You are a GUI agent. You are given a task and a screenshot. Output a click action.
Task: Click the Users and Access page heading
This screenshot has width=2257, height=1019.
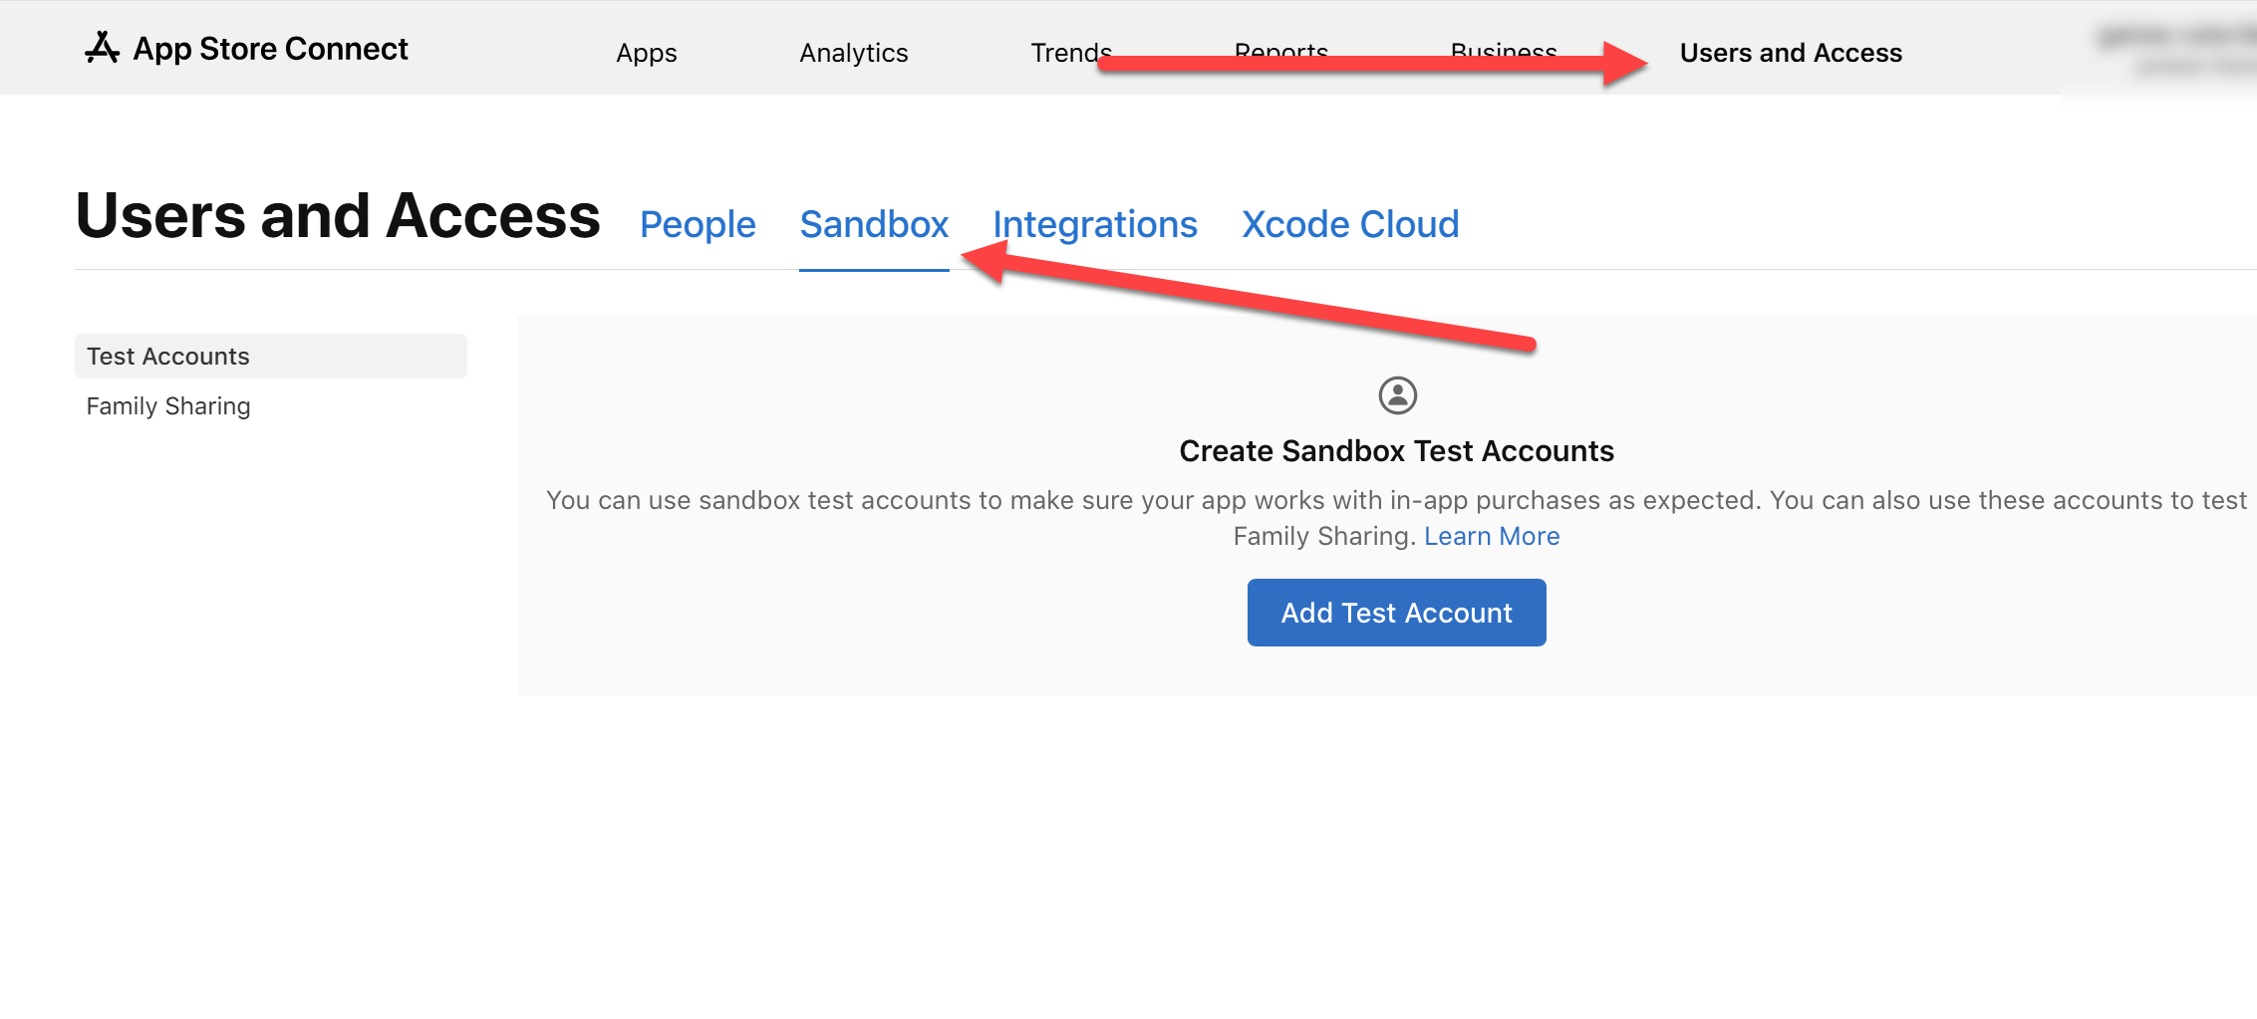[338, 215]
